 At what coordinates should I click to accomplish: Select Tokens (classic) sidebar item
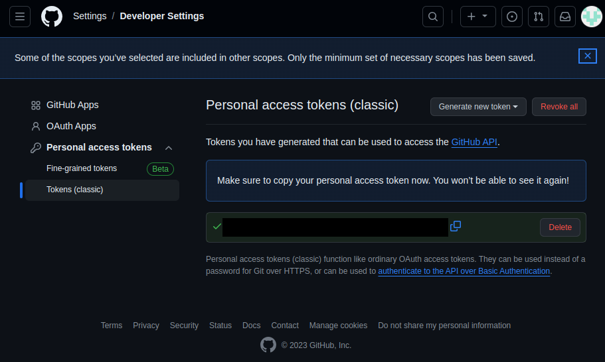tap(102, 190)
